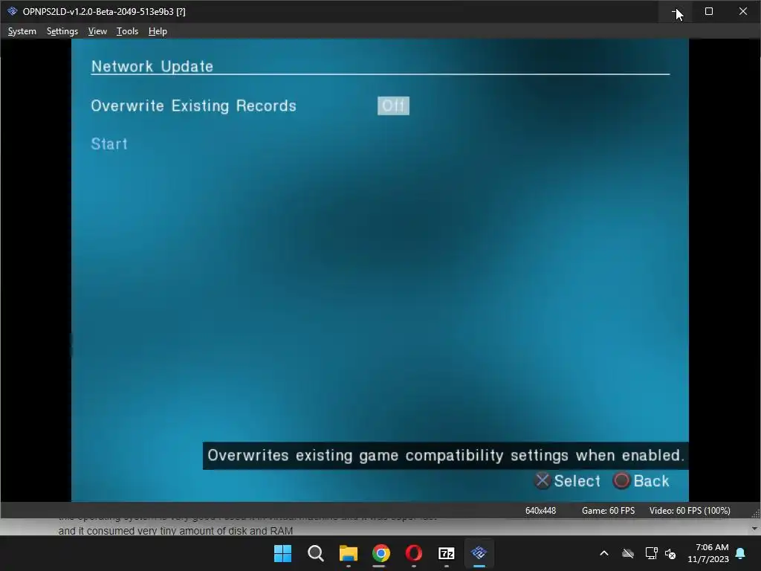
Task: Click the resize grip in status bar corner
Action: 756,514
